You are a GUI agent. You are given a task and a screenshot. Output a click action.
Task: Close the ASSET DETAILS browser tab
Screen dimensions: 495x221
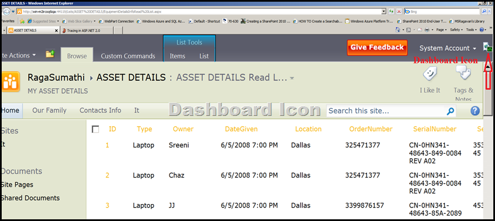click(x=57, y=31)
